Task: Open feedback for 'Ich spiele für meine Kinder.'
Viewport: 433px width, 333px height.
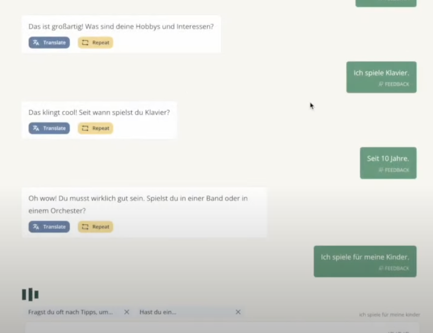Action: tap(394, 268)
